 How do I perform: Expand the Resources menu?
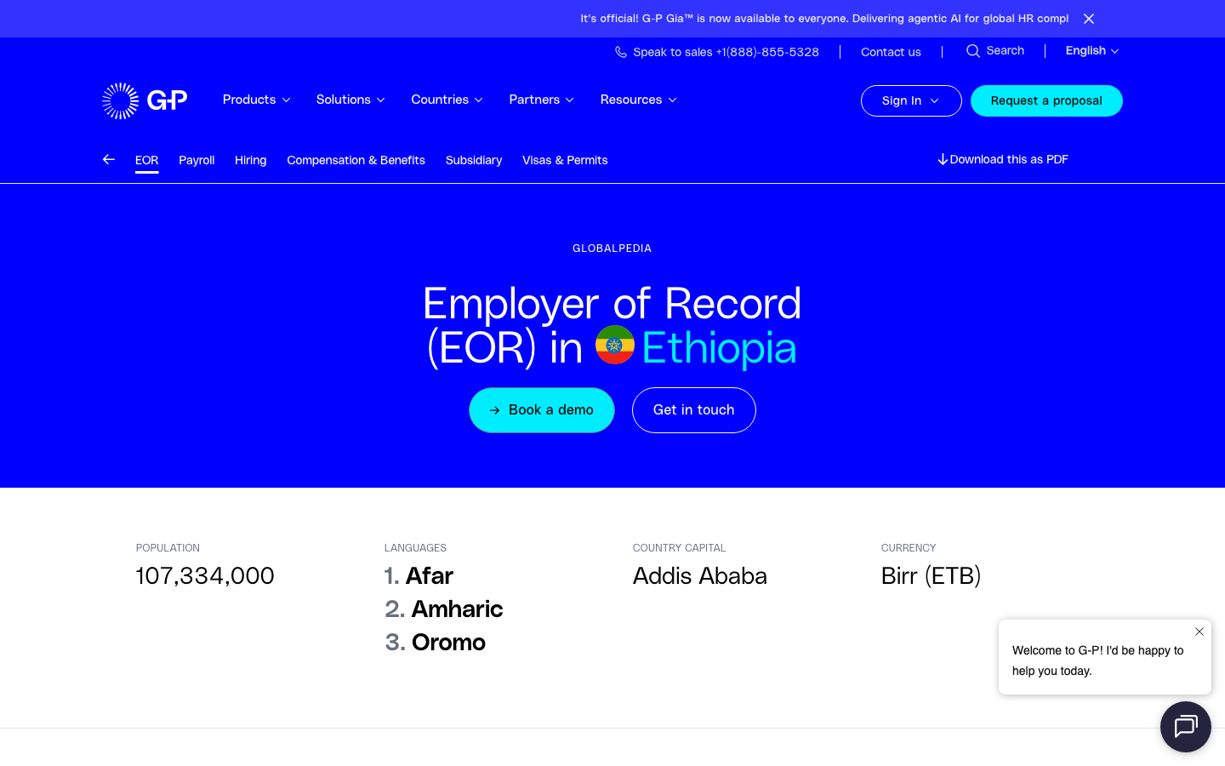638,100
